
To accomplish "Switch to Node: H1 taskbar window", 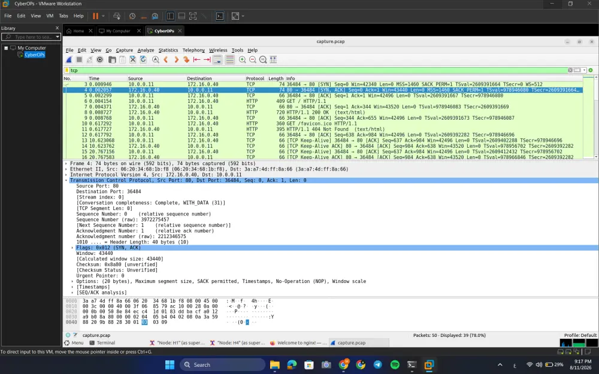I will [177, 343].
